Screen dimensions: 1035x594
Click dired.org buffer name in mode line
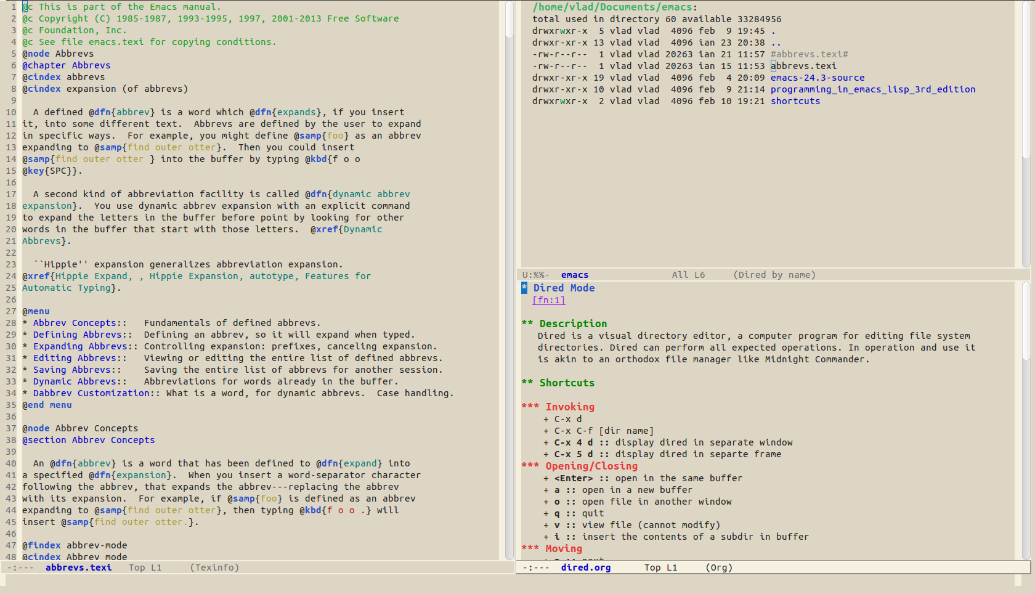coord(585,568)
